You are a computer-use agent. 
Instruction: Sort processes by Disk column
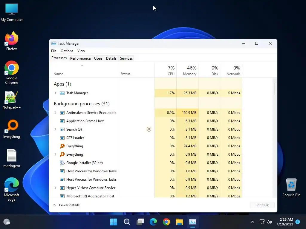209,70
